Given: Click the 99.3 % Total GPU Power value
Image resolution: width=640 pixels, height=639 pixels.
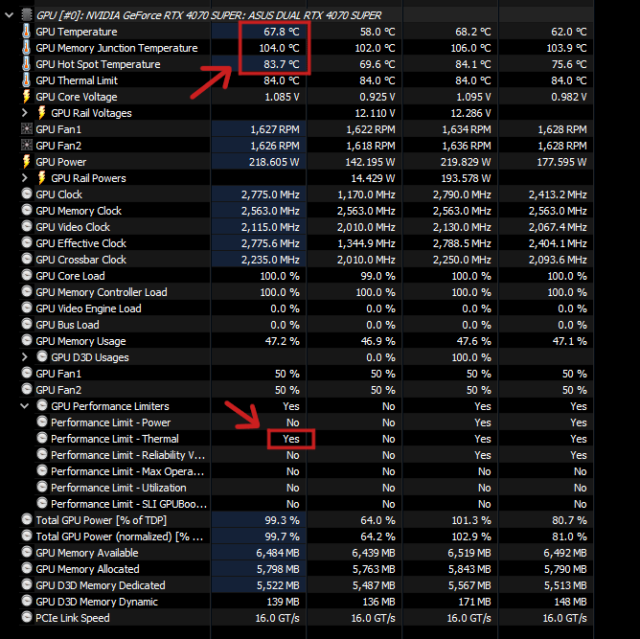Looking at the screenshot, I should tap(282, 520).
